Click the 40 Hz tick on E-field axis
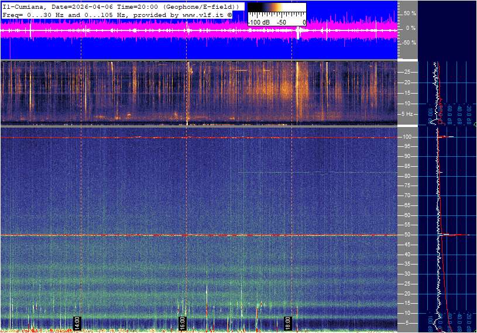Image resolution: width=477 pixels, height=333 pixels. (407, 255)
